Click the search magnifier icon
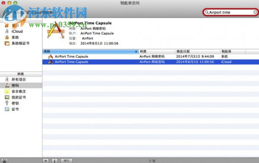The height and width of the screenshot is (163, 259). (x=207, y=13)
